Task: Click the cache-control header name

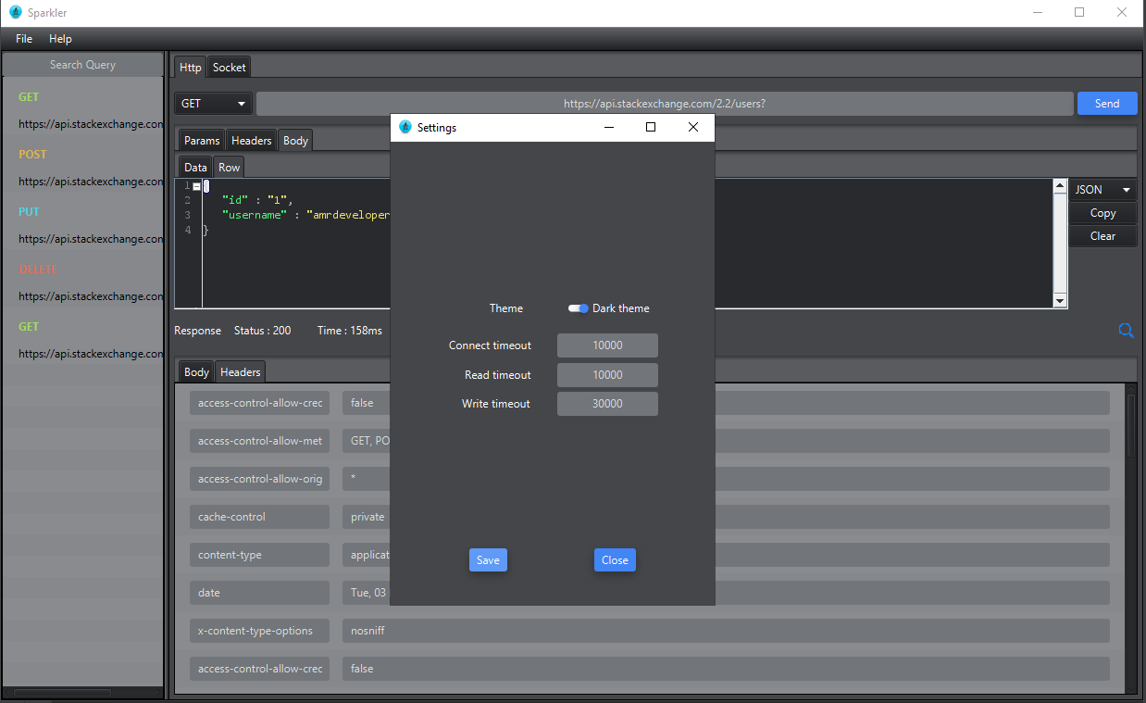Action: tap(259, 517)
